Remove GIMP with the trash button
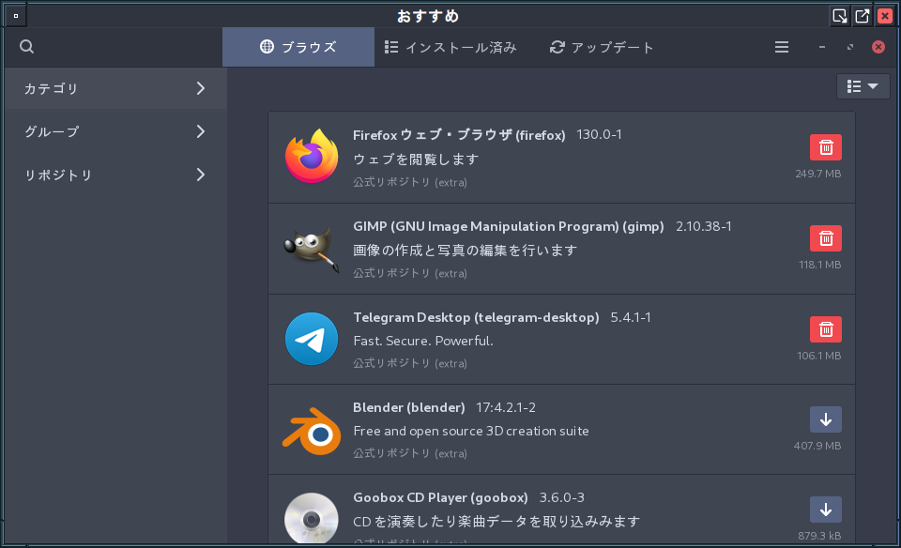 tap(826, 238)
